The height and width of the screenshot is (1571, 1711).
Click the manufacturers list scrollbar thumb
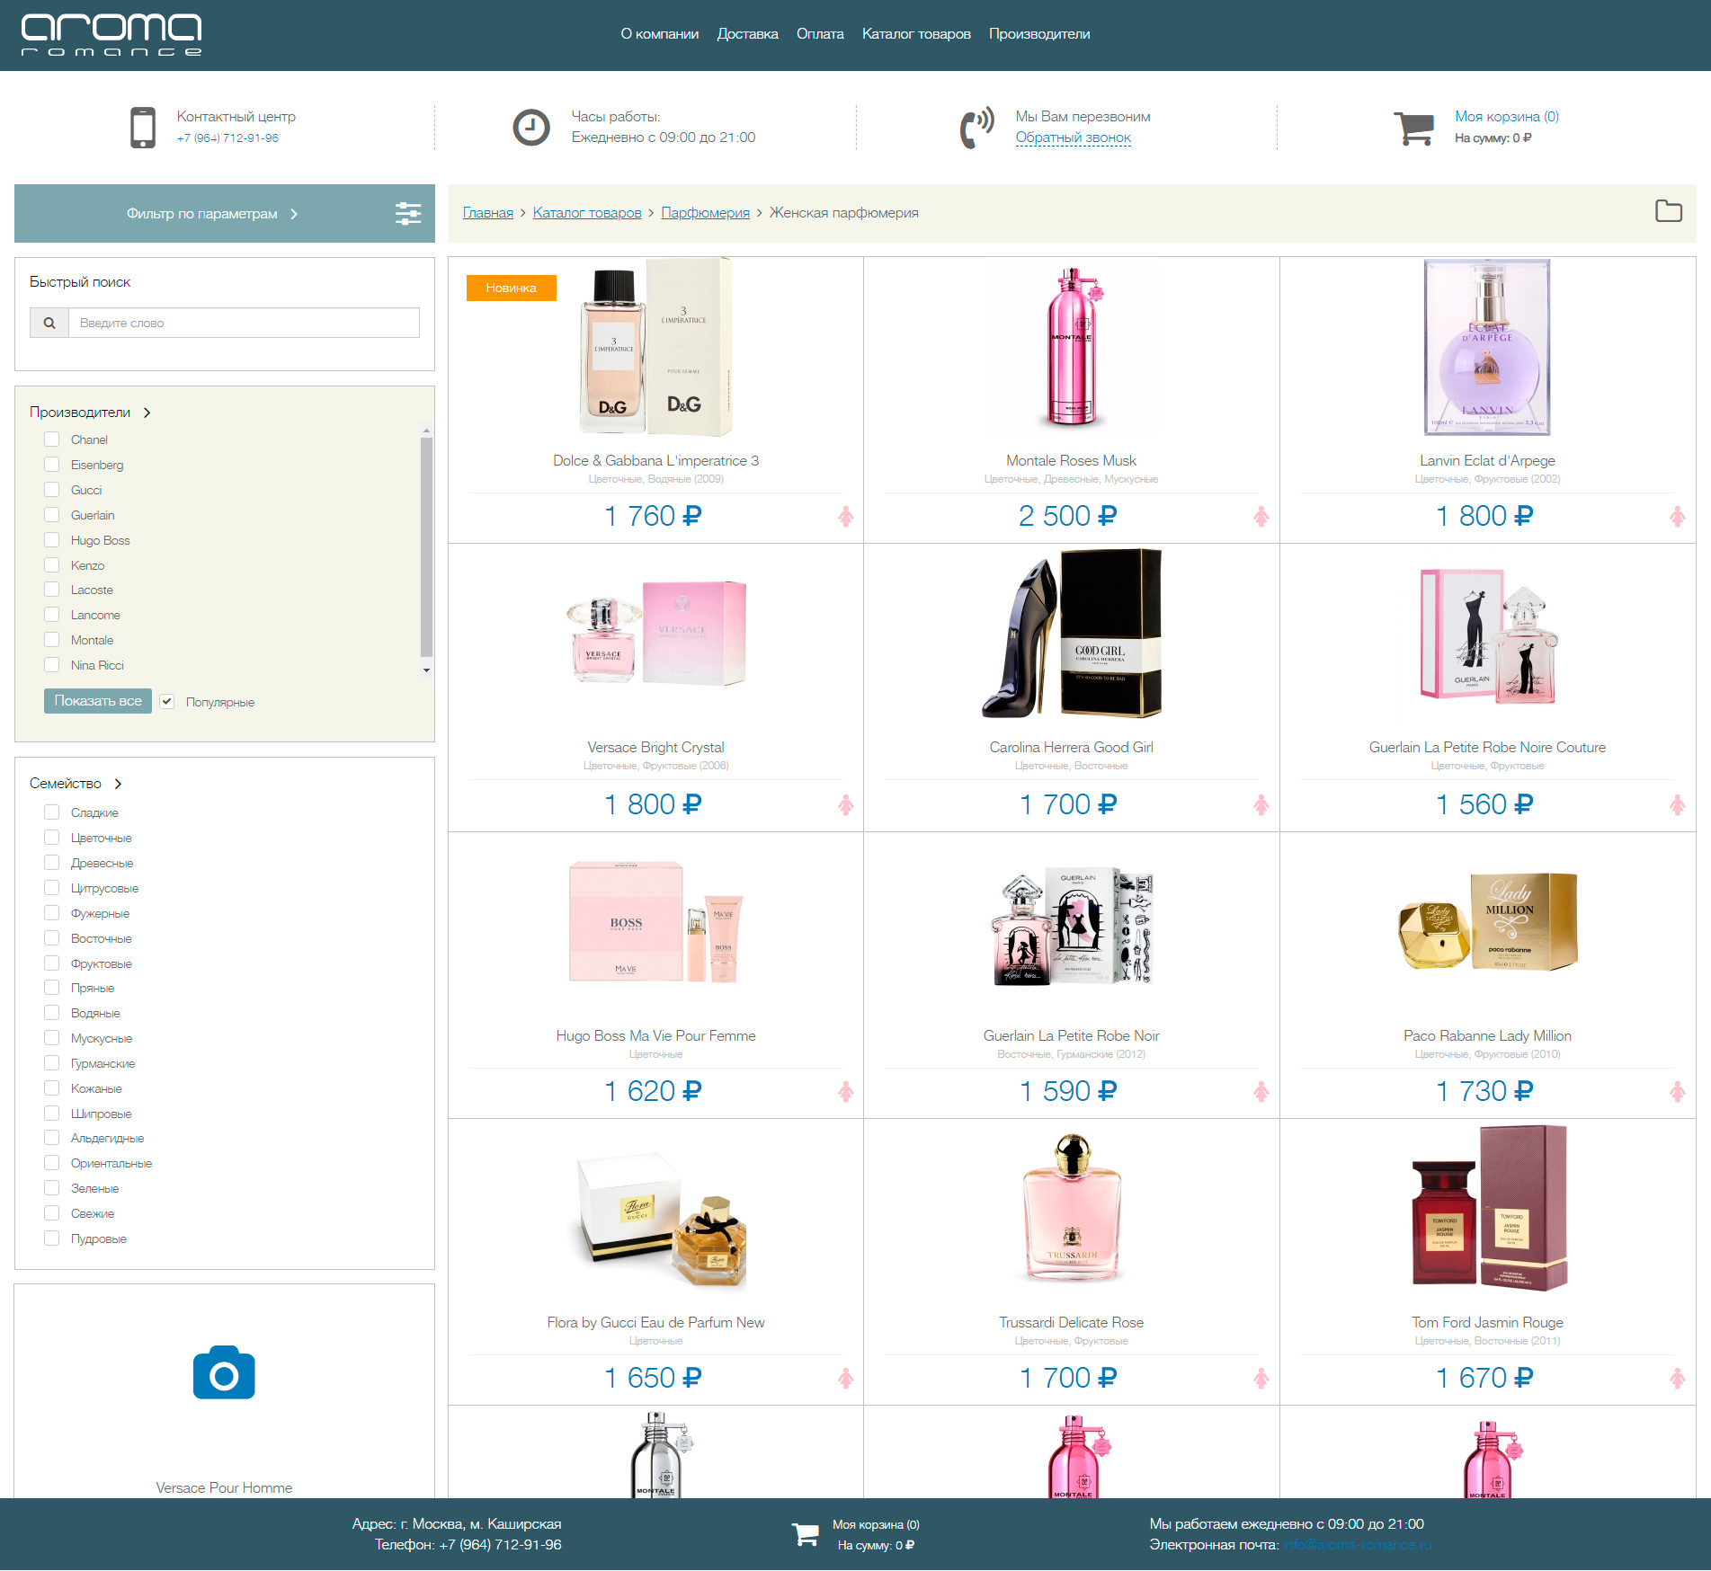pos(427,546)
